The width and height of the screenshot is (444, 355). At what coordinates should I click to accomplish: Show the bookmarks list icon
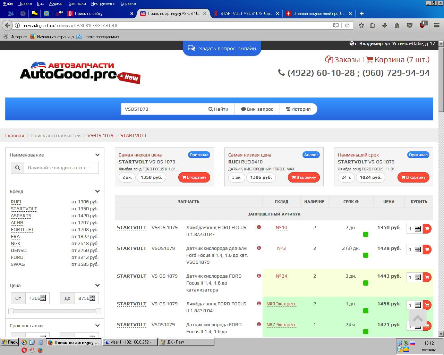(372, 25)
